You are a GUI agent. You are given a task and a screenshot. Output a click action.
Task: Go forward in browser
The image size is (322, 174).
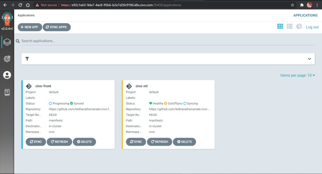click(13, 5)
